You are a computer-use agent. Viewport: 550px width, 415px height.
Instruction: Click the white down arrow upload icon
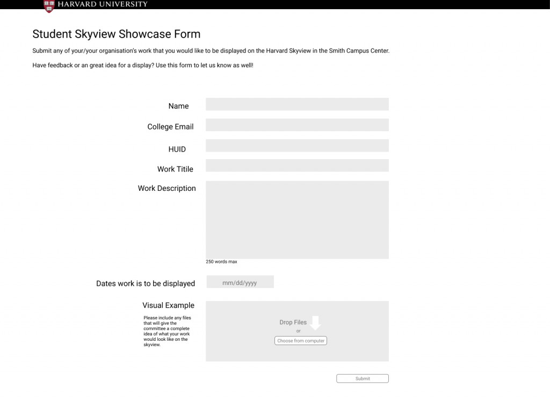coord(315,323)
